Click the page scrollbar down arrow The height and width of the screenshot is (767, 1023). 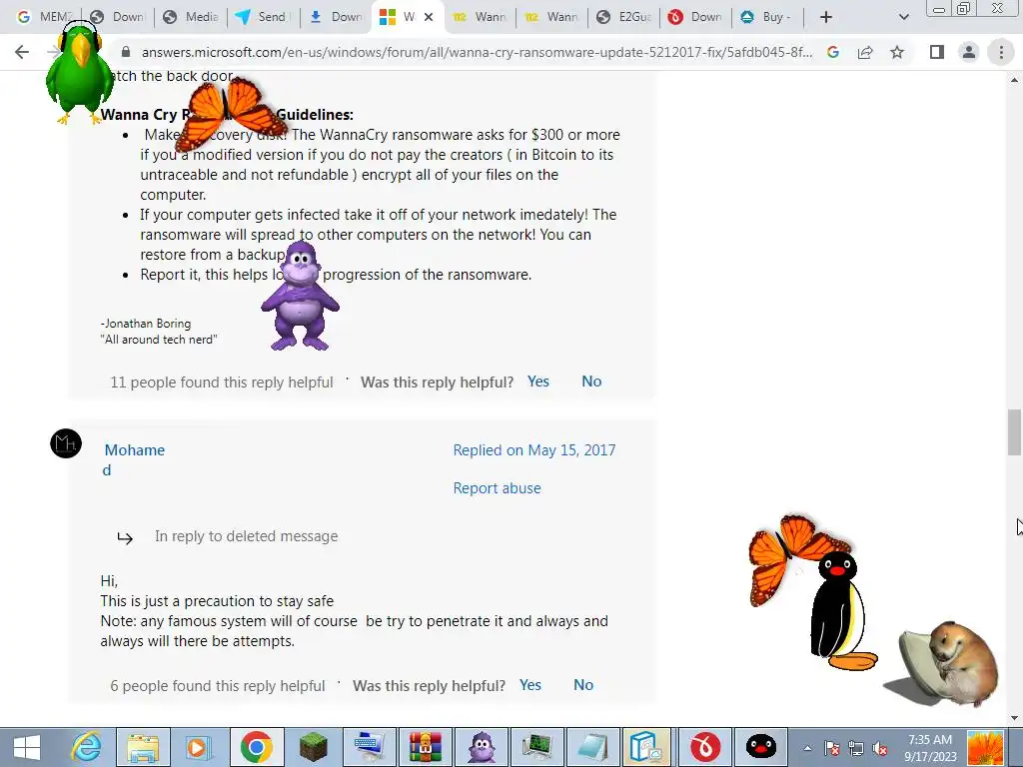[x=1015, y=718]
